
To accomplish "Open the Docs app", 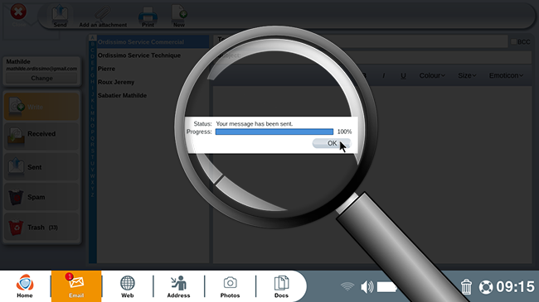I will coord(281,286).
